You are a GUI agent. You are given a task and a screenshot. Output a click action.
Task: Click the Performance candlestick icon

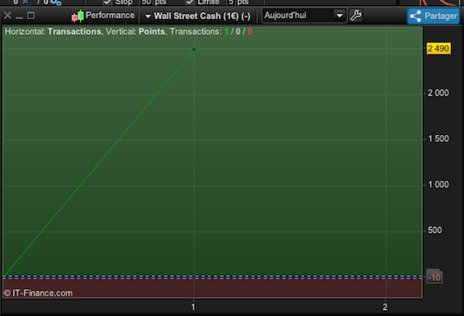click(78, 16)
